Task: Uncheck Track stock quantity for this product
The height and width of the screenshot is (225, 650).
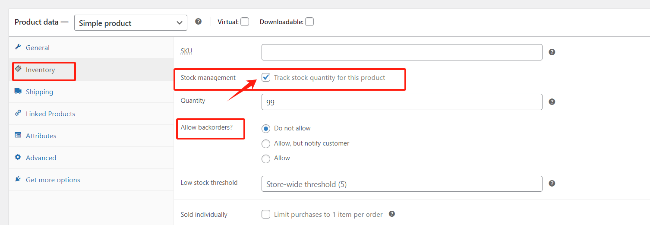Action: (266, 78)
